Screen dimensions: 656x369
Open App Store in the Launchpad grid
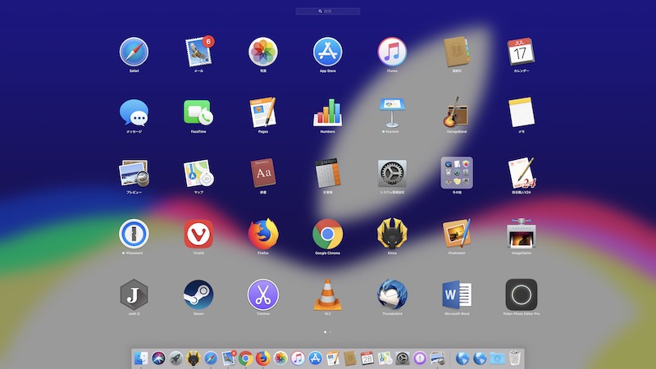[x=327, y=52]
